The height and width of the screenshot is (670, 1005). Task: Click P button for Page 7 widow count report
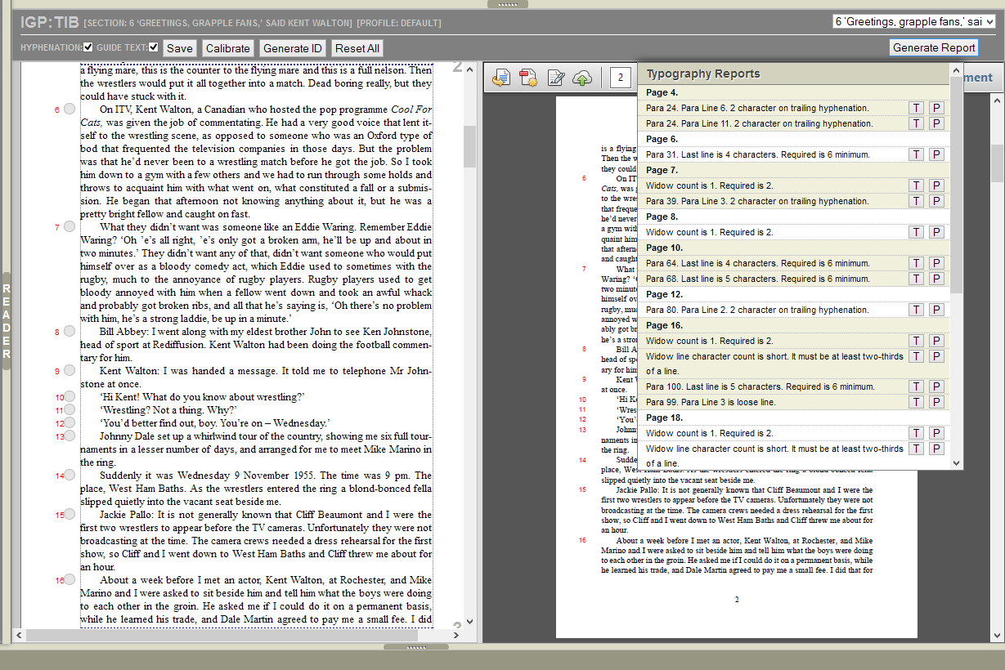tap(936, 185)
